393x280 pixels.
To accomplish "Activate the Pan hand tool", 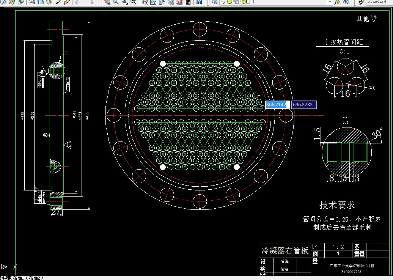I will click(x=107, y=2).
